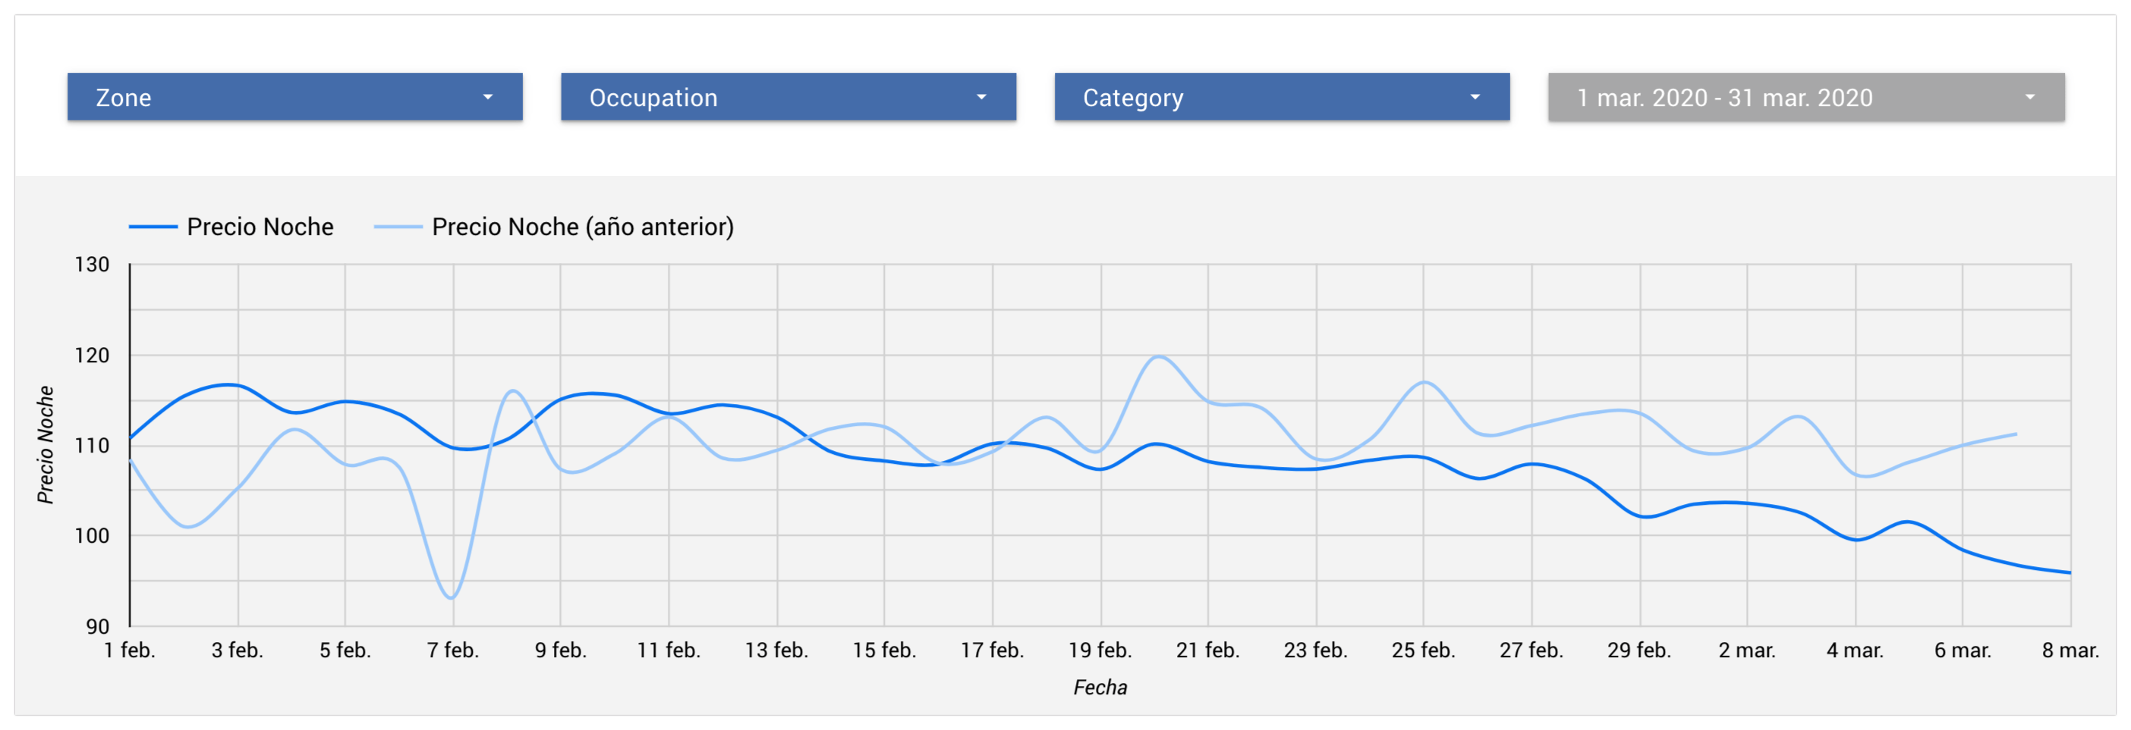Screen dimensions: 2131x730
Task: Open the date range selector 1 mar. 2020 - 31 mar. 2020
Action: (x=1807, y=97)
